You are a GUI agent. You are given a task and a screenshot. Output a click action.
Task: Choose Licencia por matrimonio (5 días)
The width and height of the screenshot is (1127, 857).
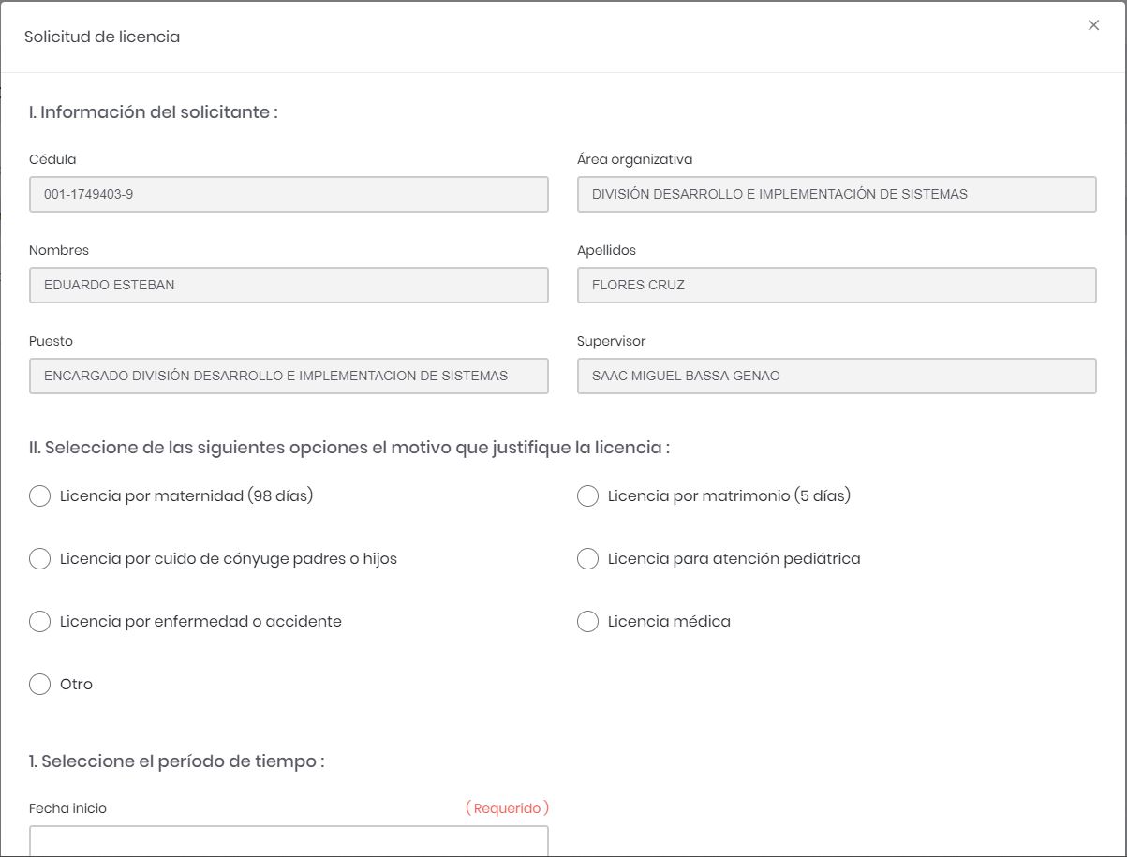[x=588, y=496]
